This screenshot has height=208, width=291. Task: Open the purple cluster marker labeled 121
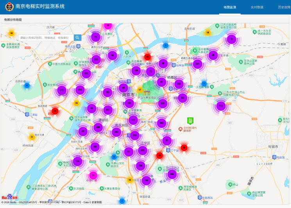coord(231,39)
